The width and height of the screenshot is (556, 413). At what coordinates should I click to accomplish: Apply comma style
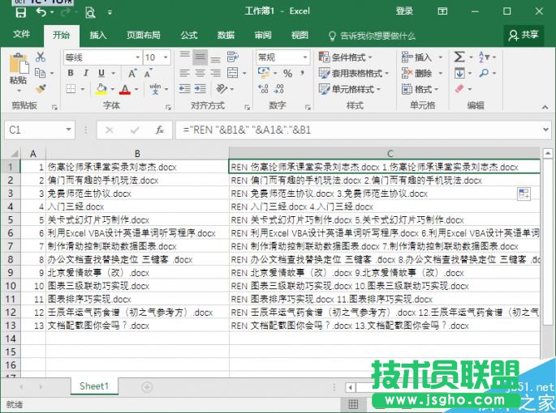click(x=303, y=73)
